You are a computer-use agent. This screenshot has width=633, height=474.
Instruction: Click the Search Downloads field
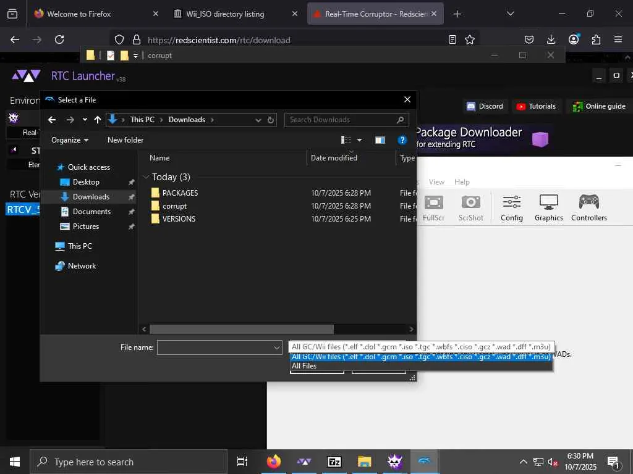click(x=346, y=120)
